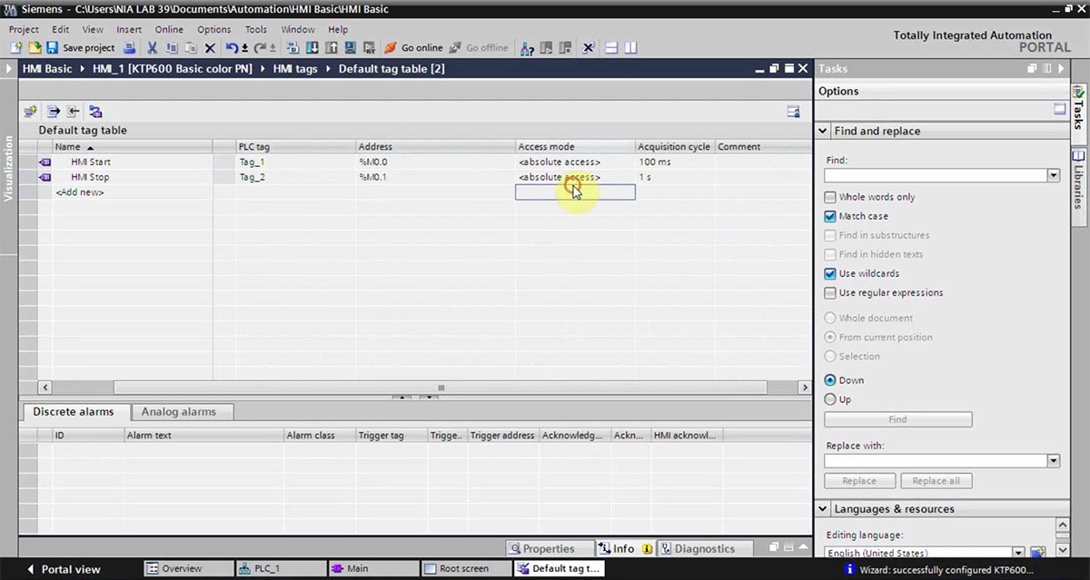Click the Replace all button
Image resolution: width=1090 pixels, height=580 pixels.
tap(936, 481)
